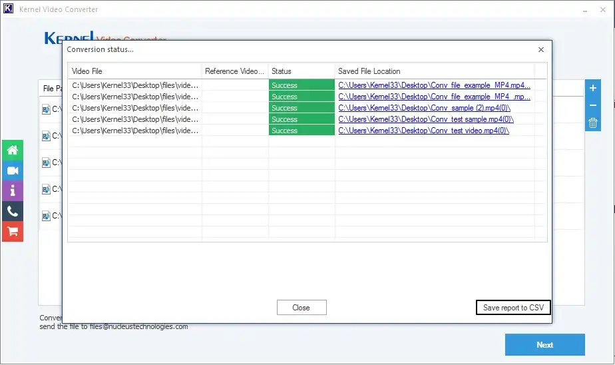Screen dimensions: 615x365
Task: Click the Close button in dialog
Action: click(302, 308)
